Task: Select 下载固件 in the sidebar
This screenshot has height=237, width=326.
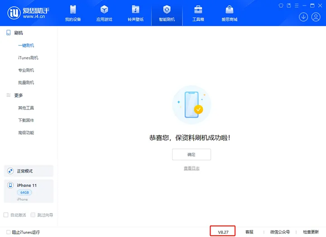Action: coord(26,120)
